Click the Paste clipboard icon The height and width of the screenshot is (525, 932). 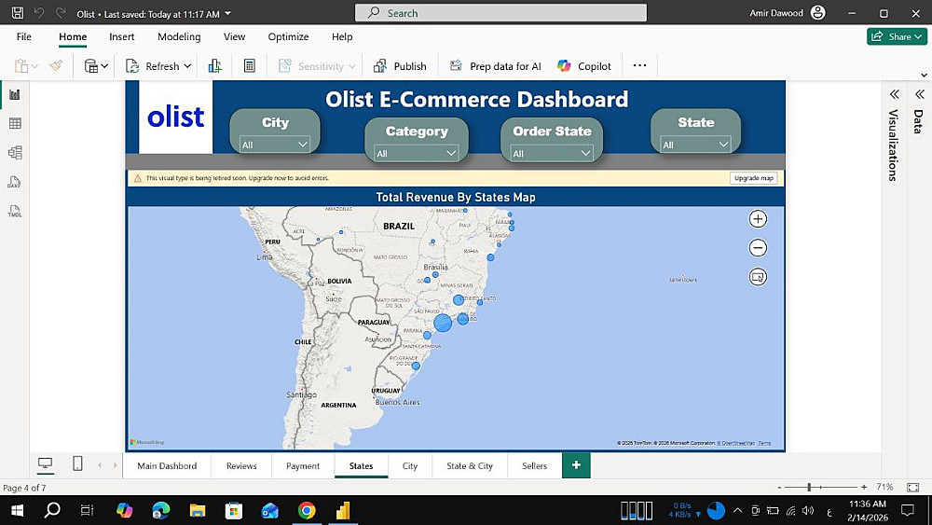tap(21, 66)
